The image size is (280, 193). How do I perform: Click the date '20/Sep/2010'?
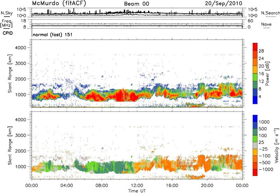[x=224, y=3]
